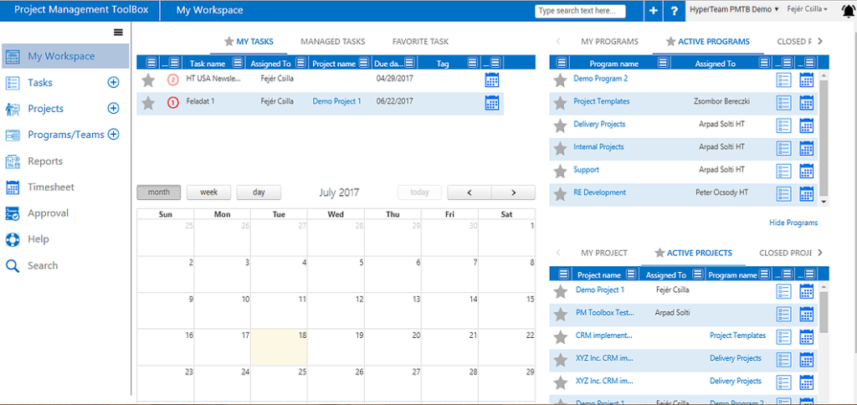Image resolution: width=857 pixels, height=405 pixels.
Task: Open Task name column filter menu
Action: (238, 63)
